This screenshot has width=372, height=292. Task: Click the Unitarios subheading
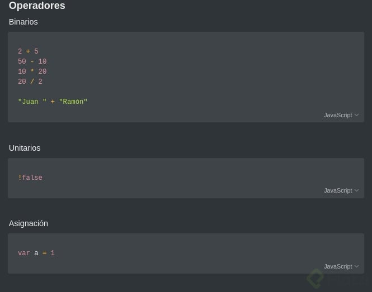[25, 148]
